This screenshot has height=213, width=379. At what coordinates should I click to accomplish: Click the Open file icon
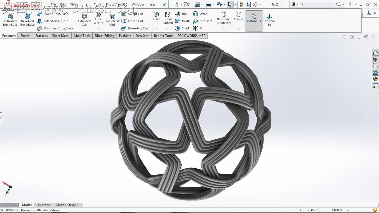pyautogui.click(x=186, y=4)
